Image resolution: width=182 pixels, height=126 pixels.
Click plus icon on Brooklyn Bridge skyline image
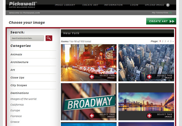(x=149, y=115)
